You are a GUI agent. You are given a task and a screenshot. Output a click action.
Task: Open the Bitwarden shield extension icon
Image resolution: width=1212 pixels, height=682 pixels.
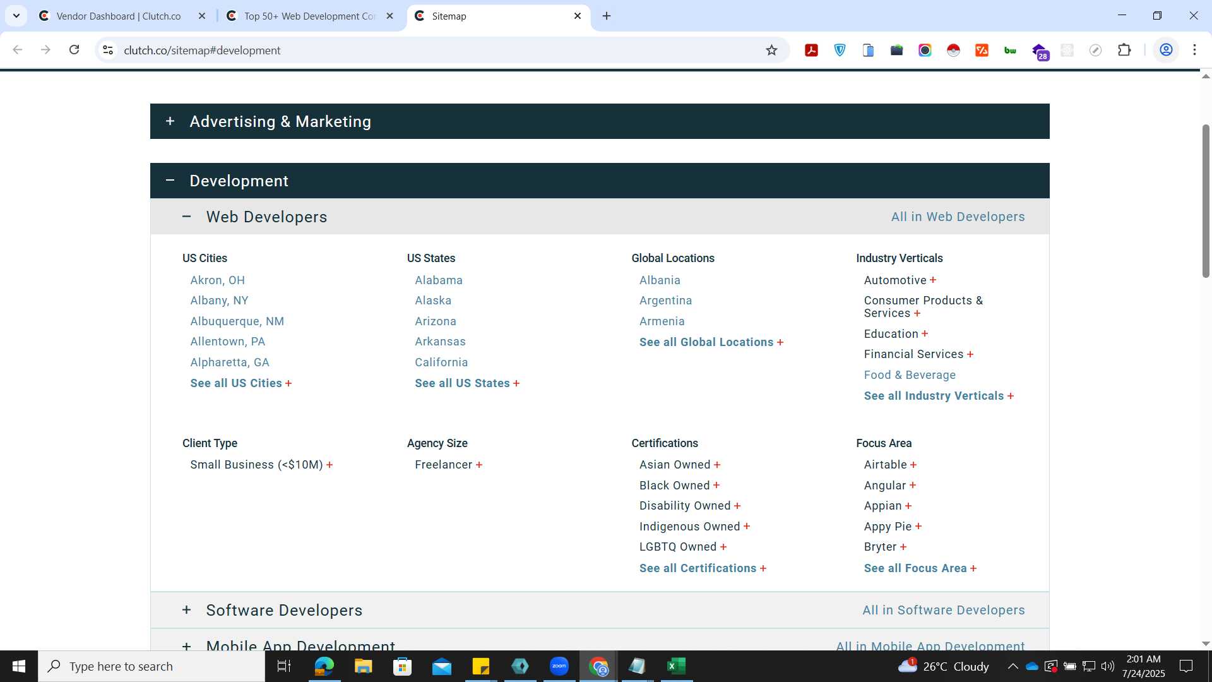840,50
